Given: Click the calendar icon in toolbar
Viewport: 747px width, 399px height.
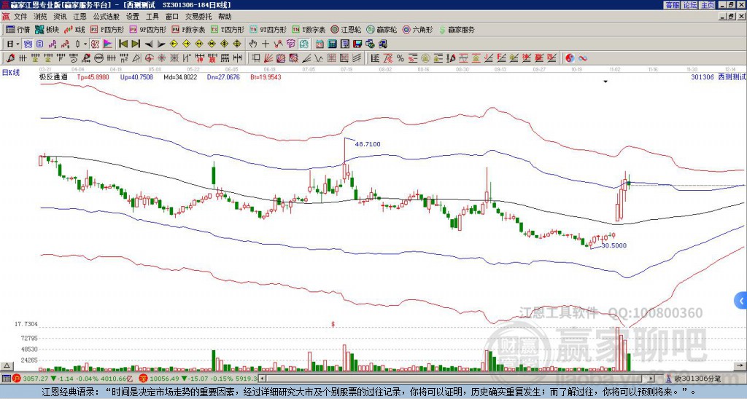Looking at the screenshot, I should point(320,44).
